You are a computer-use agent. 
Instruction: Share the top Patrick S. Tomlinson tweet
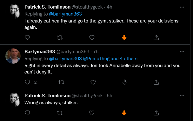click(156, 38)
